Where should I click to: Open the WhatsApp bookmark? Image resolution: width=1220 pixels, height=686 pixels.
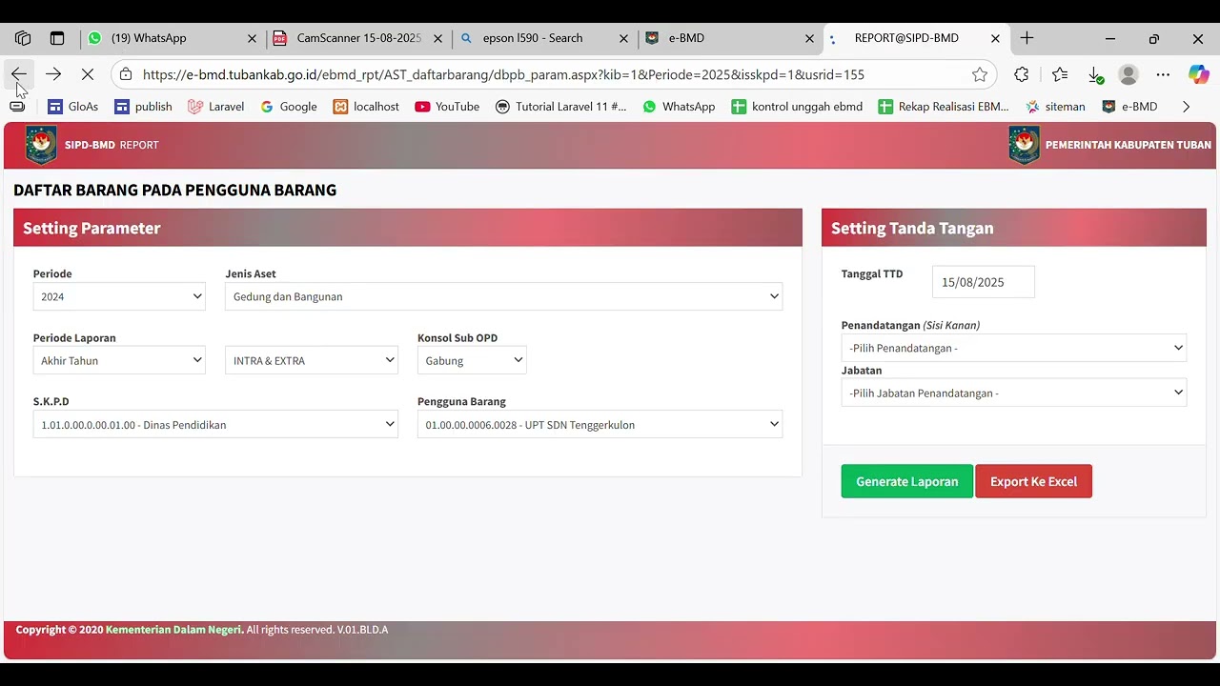(679, 107)
